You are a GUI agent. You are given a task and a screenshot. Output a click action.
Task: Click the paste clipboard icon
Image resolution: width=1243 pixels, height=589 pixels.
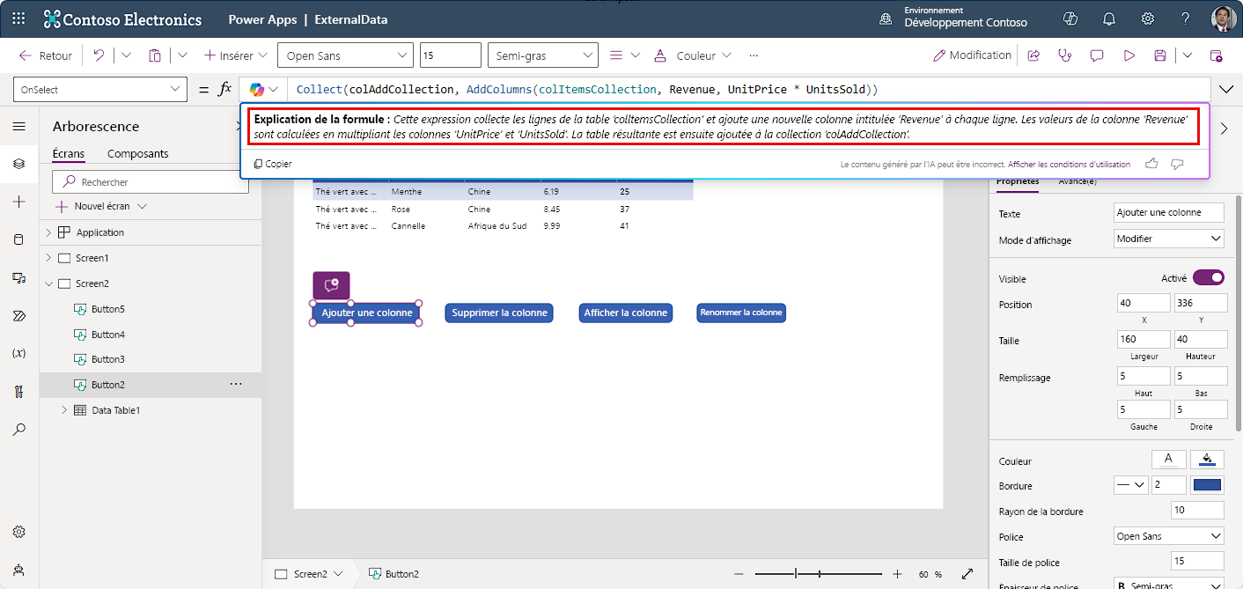(155, 55)
